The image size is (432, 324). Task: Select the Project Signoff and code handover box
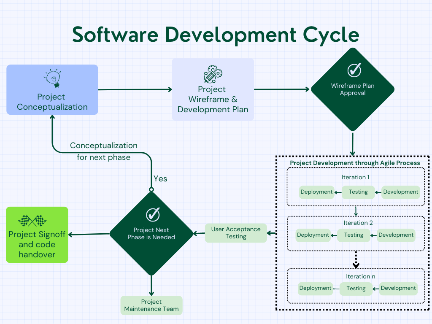(x=37, y=235)
